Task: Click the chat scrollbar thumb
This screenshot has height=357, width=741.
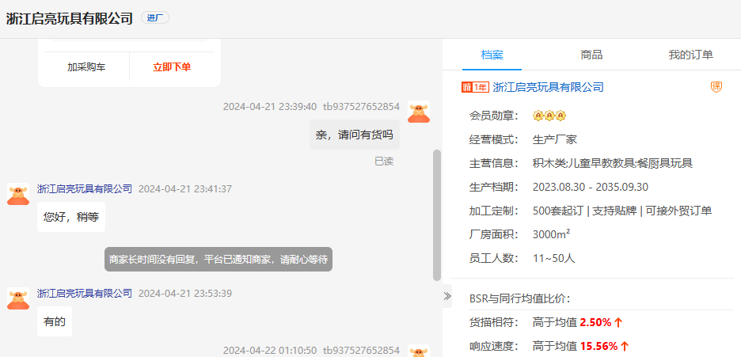Action: point(437,215)
